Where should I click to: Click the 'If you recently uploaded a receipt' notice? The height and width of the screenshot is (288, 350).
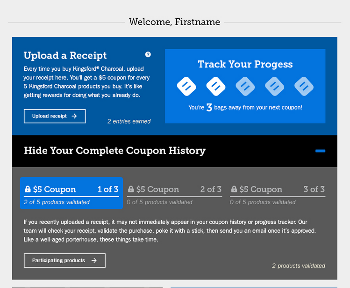pos(170,231)
